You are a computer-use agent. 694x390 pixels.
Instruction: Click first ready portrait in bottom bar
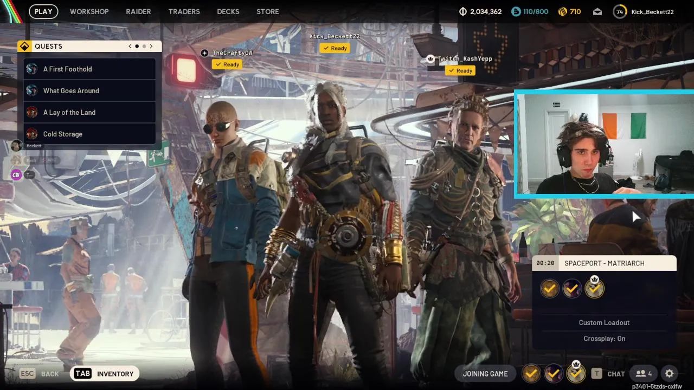pos(531,373)
